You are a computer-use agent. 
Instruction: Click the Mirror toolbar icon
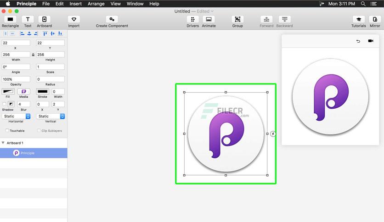(x=375, y=19)
